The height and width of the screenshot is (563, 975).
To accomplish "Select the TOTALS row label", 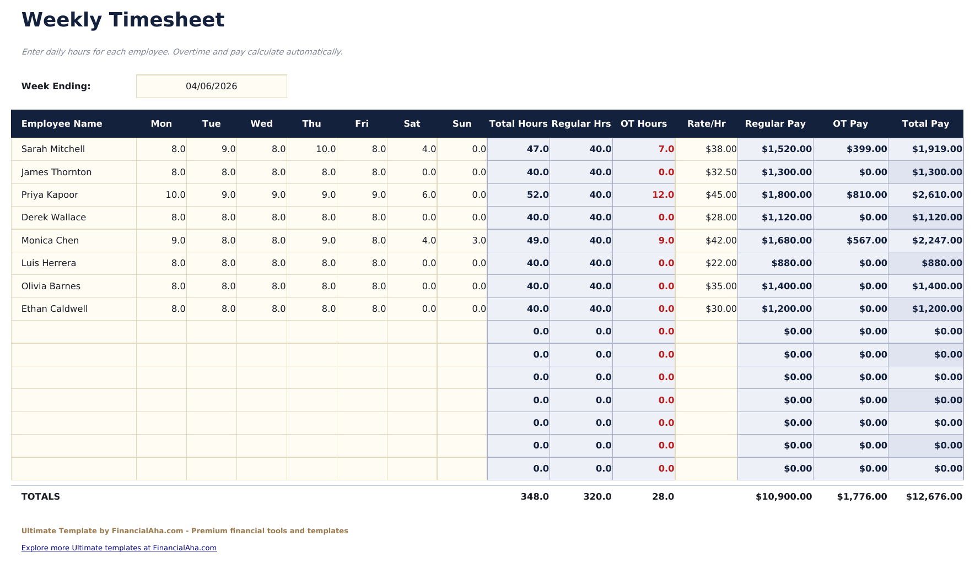I will (40, 496).
